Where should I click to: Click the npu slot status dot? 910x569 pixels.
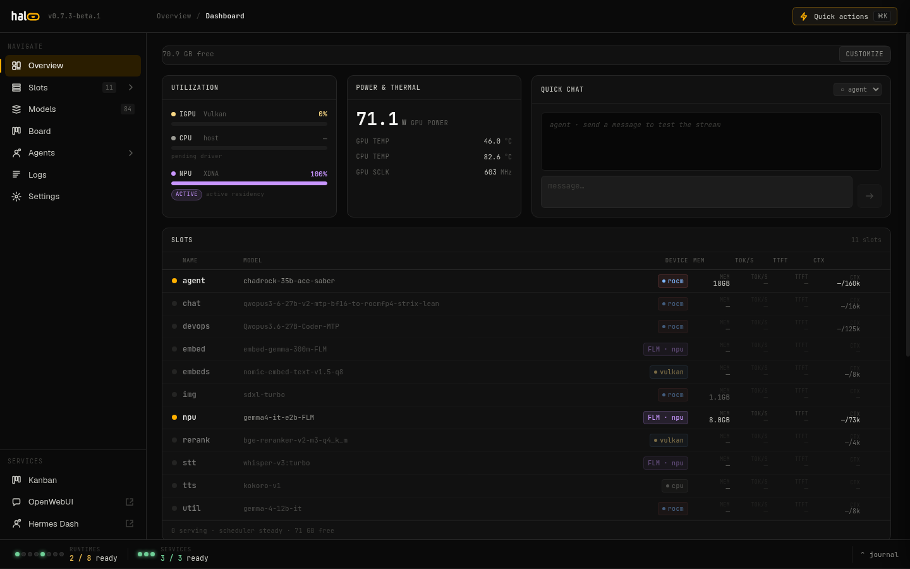[174, 417]
